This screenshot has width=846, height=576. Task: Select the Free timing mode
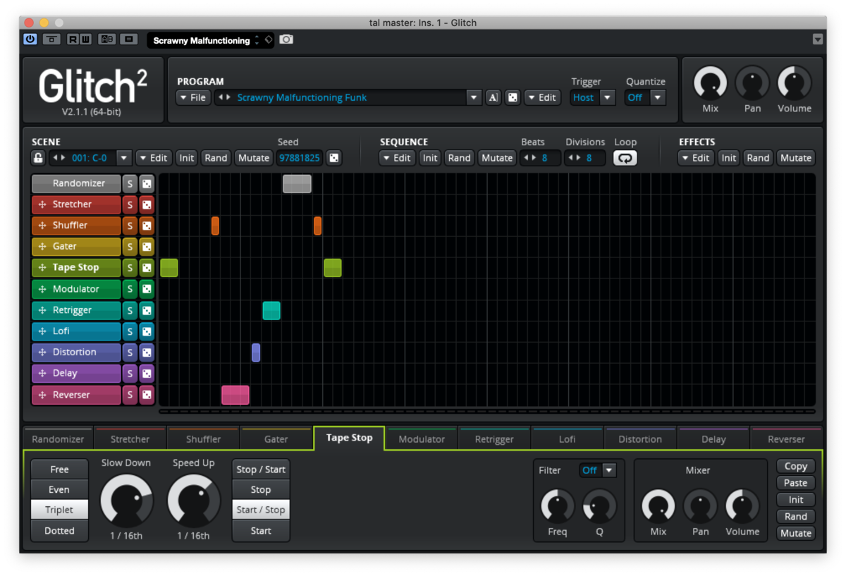click(x=59, y=470)
